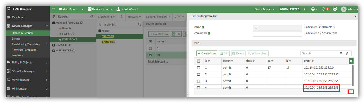Click the ADOM: FGT72 button
Image resolution: width=364 pixels, height=103 pixels.
pos(289,9)
